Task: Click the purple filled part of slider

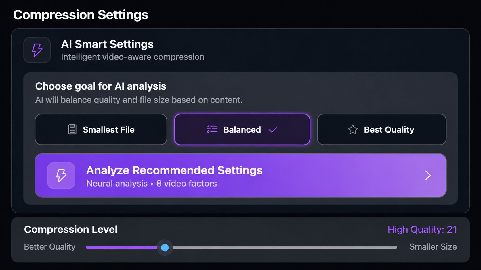Action: point(122,247)
